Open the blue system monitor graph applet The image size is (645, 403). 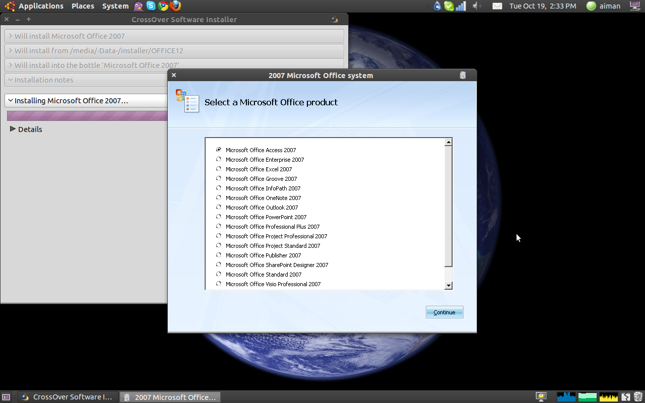click(x=566, y=397)
